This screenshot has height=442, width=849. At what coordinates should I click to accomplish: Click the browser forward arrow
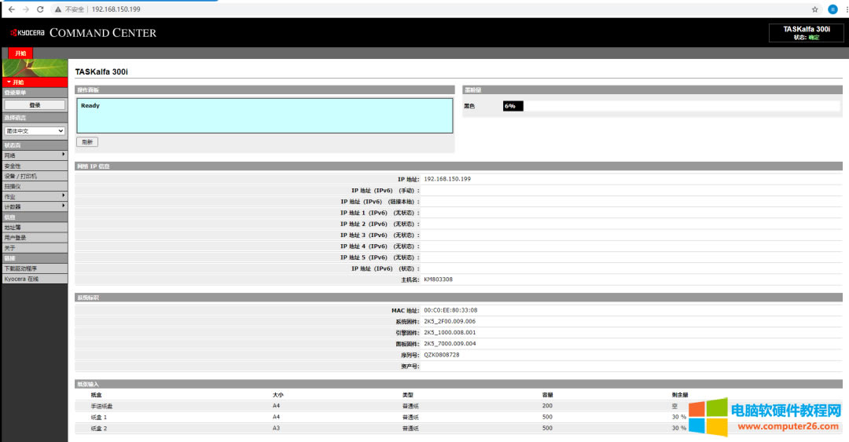point(25,9)
